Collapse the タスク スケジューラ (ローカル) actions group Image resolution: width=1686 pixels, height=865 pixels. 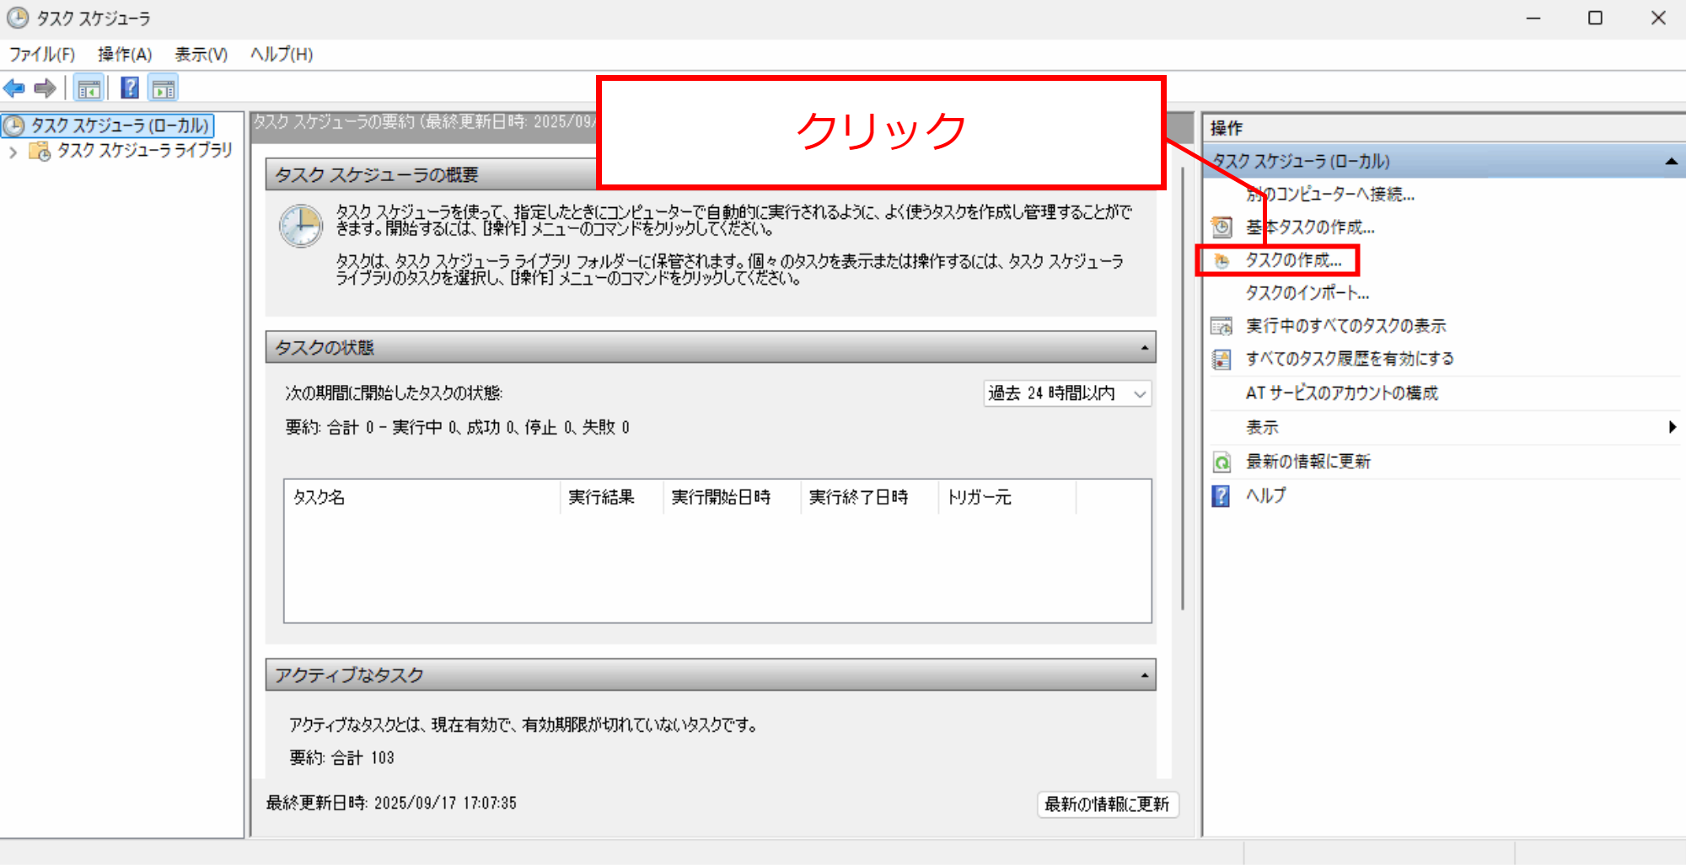click(1671, 161)
